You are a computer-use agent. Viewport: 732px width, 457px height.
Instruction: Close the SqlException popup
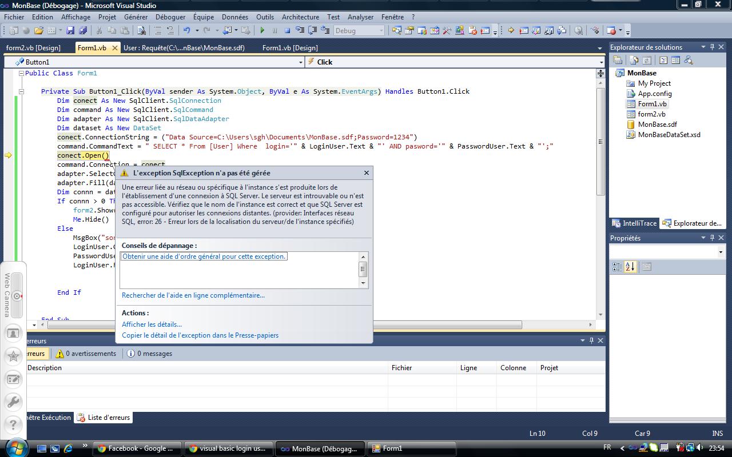[x=367, y=173]
